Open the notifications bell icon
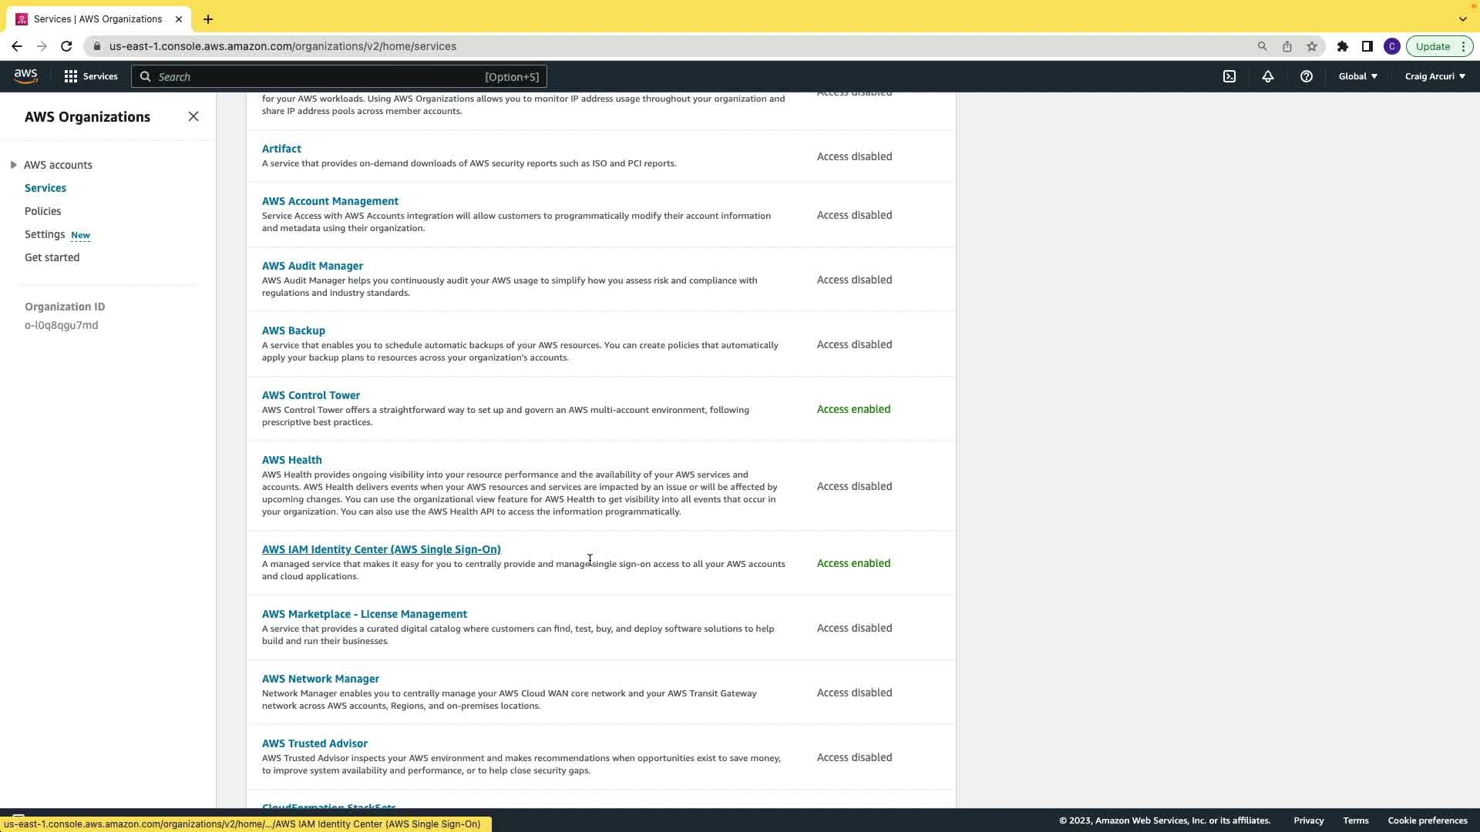 1267,76
